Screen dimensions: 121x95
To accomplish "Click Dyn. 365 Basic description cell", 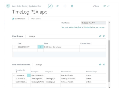I will 38,75.
